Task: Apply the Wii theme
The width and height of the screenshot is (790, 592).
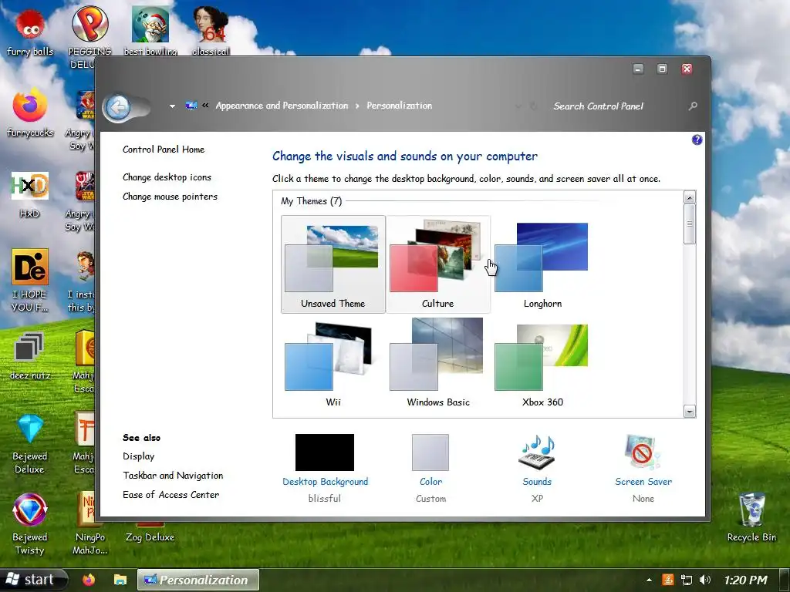Action: [x=333, y=362]
